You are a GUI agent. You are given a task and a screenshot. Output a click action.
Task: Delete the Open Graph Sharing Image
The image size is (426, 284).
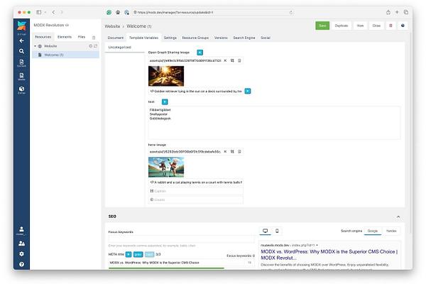coord(239,60)
